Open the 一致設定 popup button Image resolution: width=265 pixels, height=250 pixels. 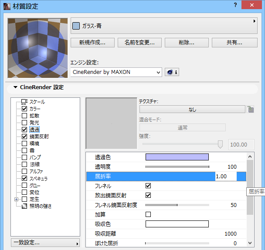click(45, 243)
